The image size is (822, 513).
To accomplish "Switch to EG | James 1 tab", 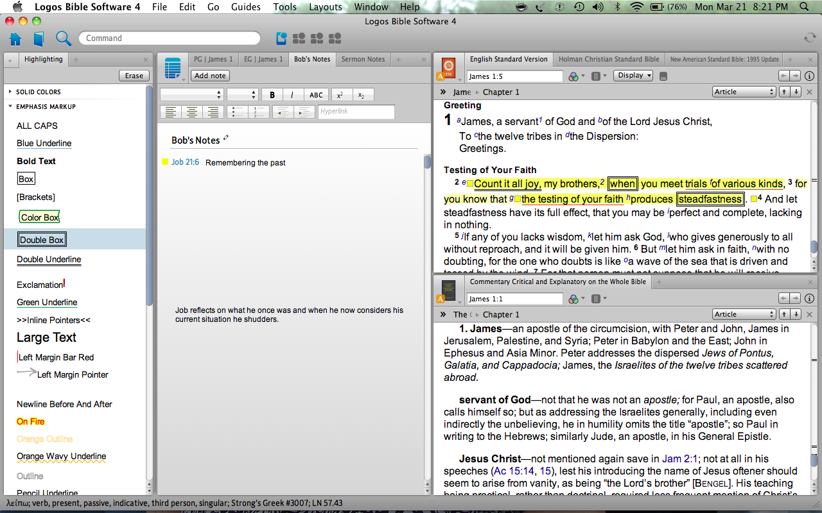I will coord(263,59).
